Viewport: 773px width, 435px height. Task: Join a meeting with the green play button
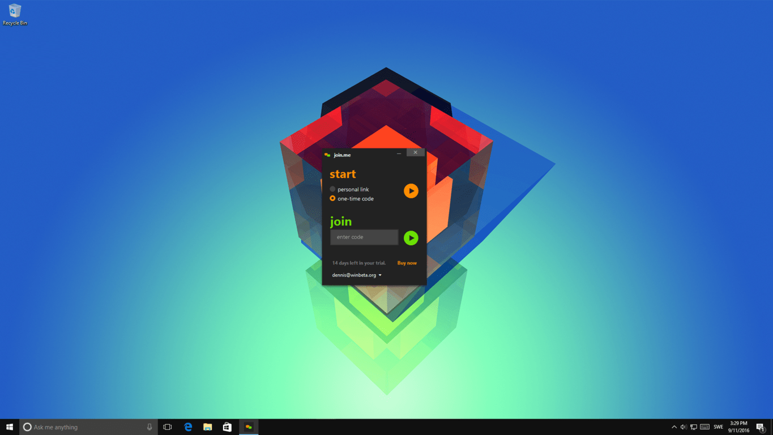tap(411, 238)
